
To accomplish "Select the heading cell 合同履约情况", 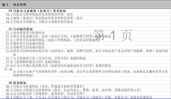I will point(23,29).
